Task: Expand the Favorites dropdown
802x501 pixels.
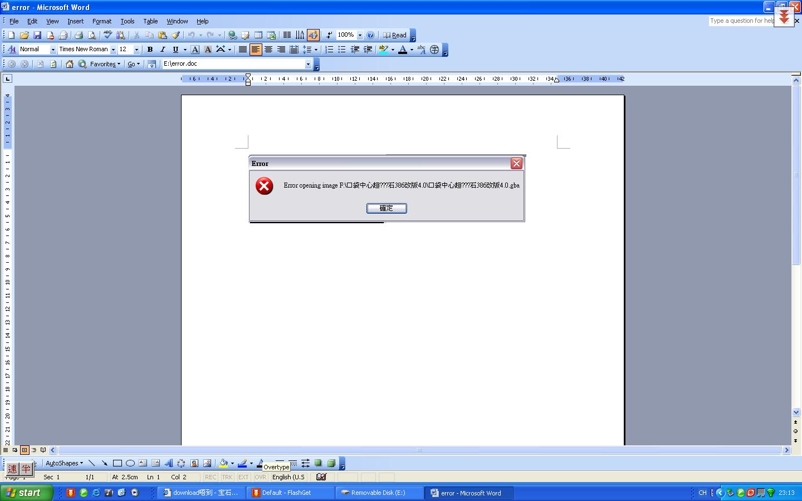Action: pos(105,64)
